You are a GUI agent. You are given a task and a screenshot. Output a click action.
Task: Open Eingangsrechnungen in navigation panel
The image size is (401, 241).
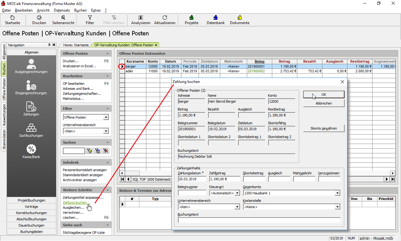(31, 87)
